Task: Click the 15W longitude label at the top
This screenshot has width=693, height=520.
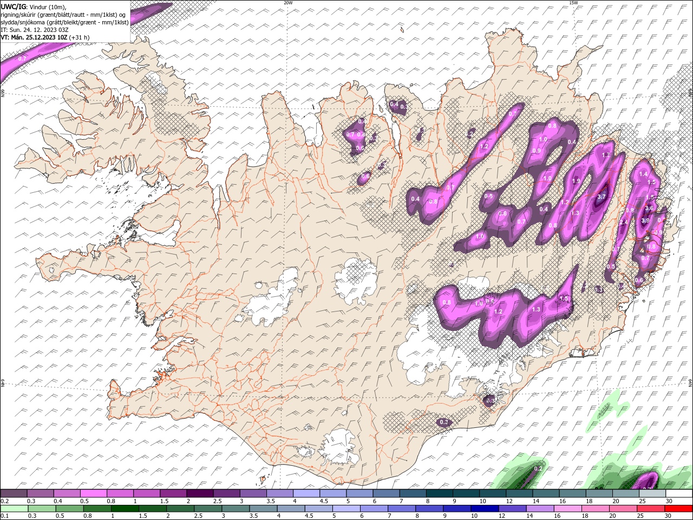Action: 573,3
